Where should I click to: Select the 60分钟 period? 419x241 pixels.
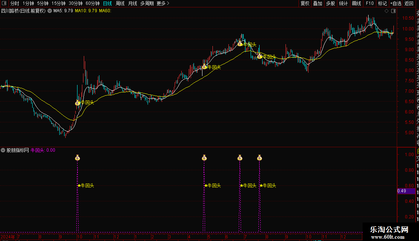point(92,3)
